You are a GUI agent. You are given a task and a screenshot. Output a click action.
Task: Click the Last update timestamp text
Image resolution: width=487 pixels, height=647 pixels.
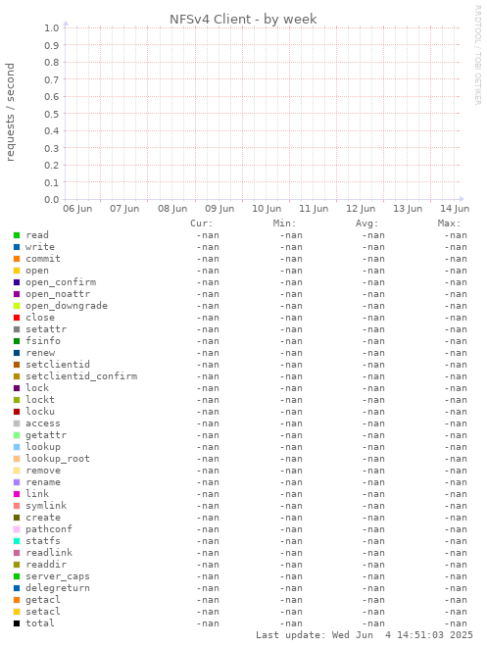[365, 635]
